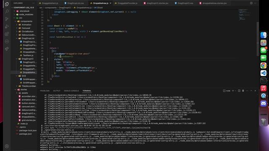Open Terminal app from the dock
269x151 pixels.
(264, 81)
